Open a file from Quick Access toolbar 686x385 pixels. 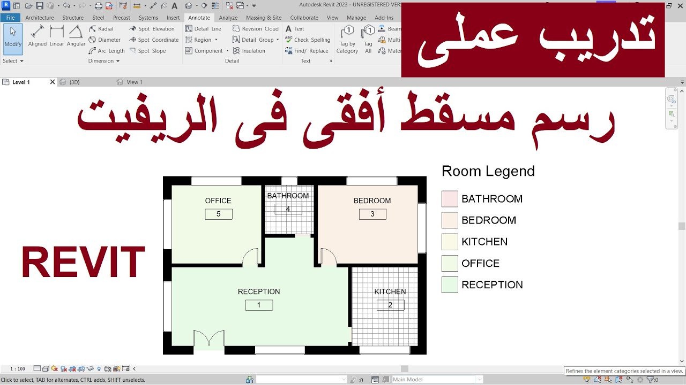point(28,6)
